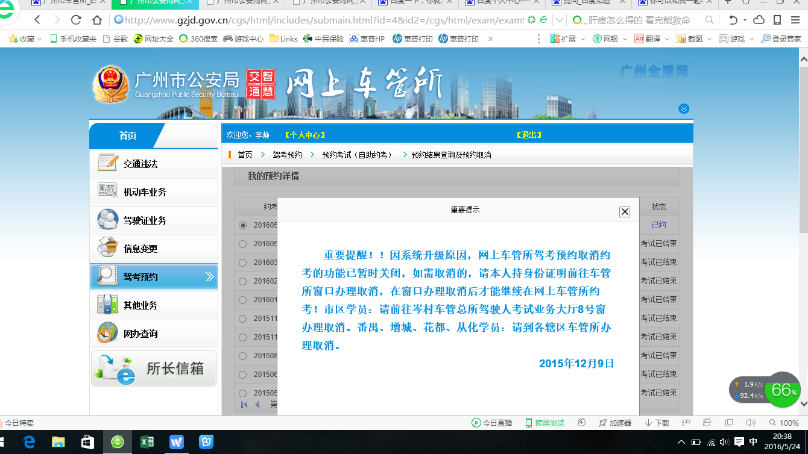Open the 中民保险 bookmark
The width and height of the screenshot is (808, 454).
323,39
